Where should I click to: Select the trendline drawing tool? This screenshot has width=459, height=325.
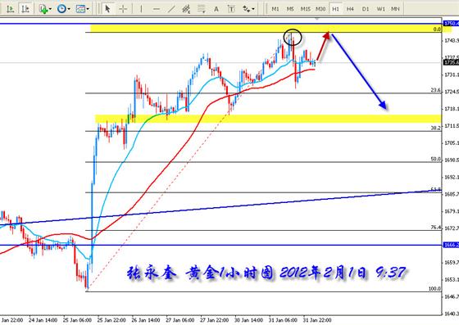(x=171, y=9)
